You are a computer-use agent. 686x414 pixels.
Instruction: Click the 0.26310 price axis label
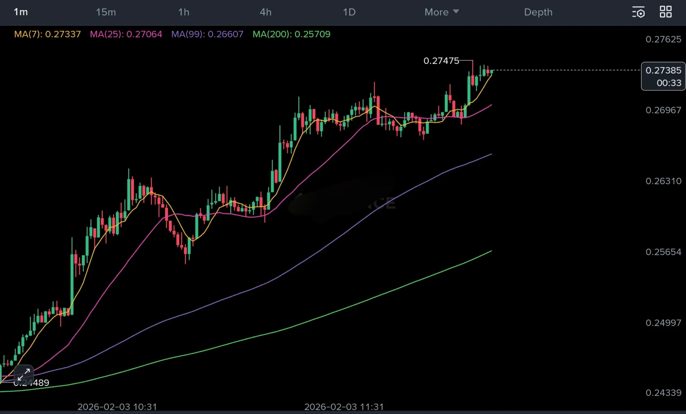point(663,181)
